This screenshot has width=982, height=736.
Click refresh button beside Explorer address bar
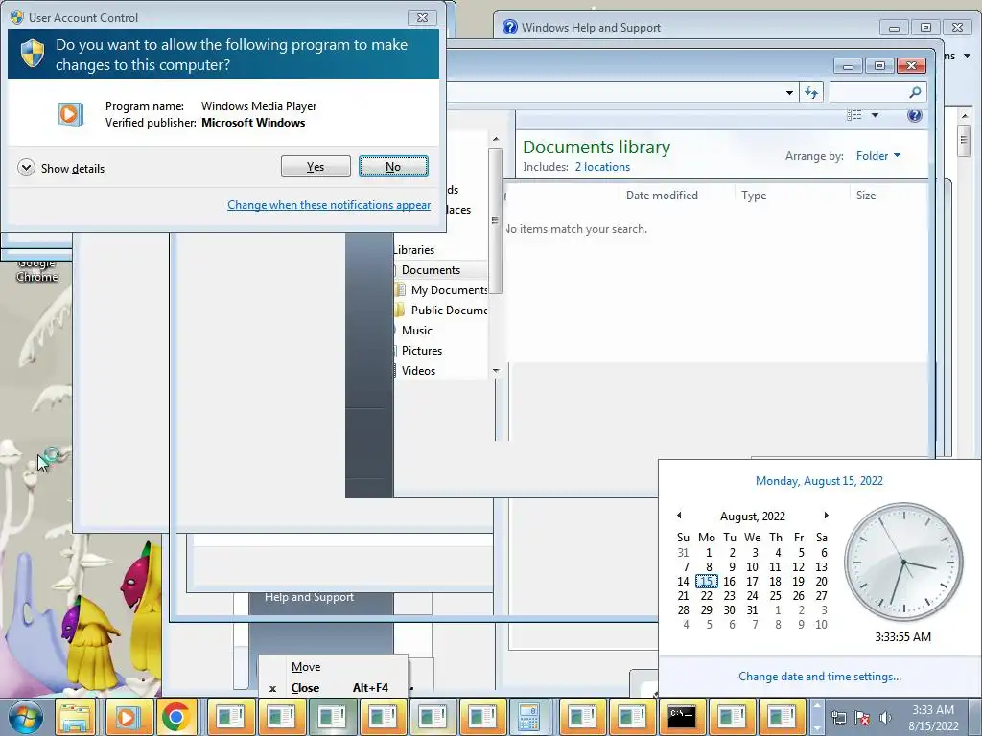(811, 93)
